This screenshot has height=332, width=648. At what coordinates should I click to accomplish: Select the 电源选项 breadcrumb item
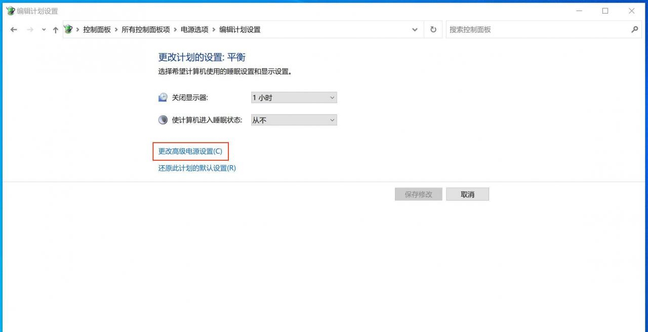click(194, 30)
